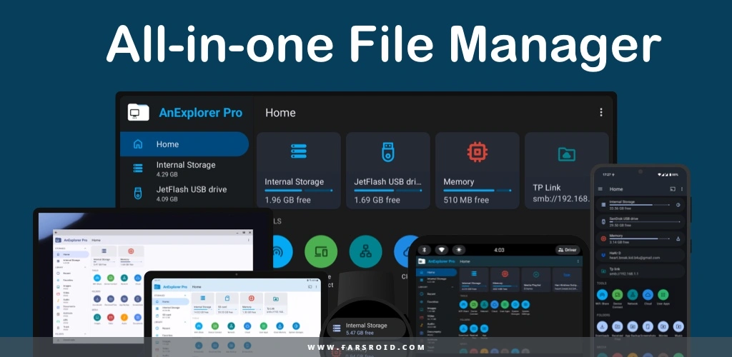
Task: Toggle Bluetooth on the car display
Action: 425,250
